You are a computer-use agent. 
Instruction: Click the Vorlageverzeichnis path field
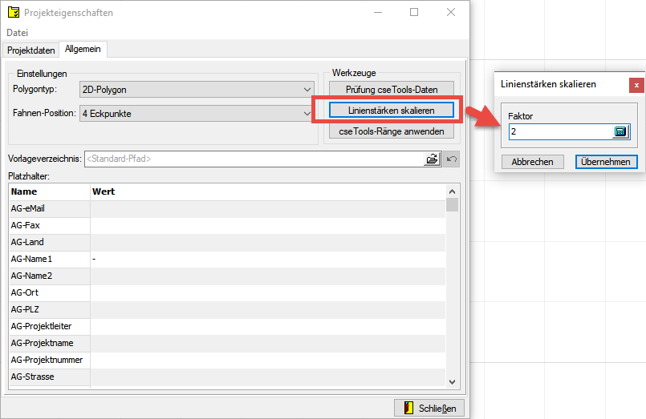pyautogui.click(x=253, y=159)
